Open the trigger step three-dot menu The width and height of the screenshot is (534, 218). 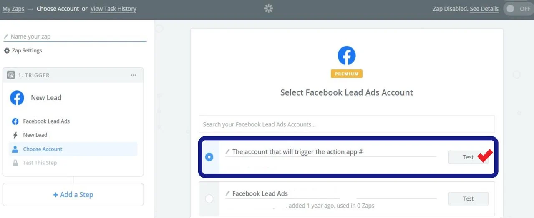point(133,75)
